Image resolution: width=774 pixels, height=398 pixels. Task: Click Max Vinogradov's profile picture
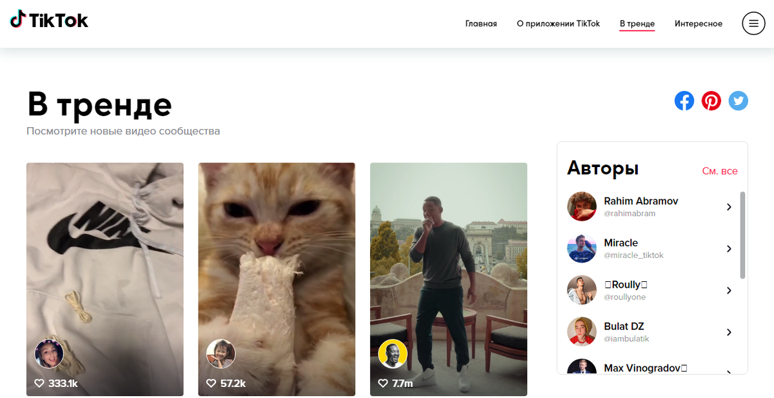pos(582,367)
